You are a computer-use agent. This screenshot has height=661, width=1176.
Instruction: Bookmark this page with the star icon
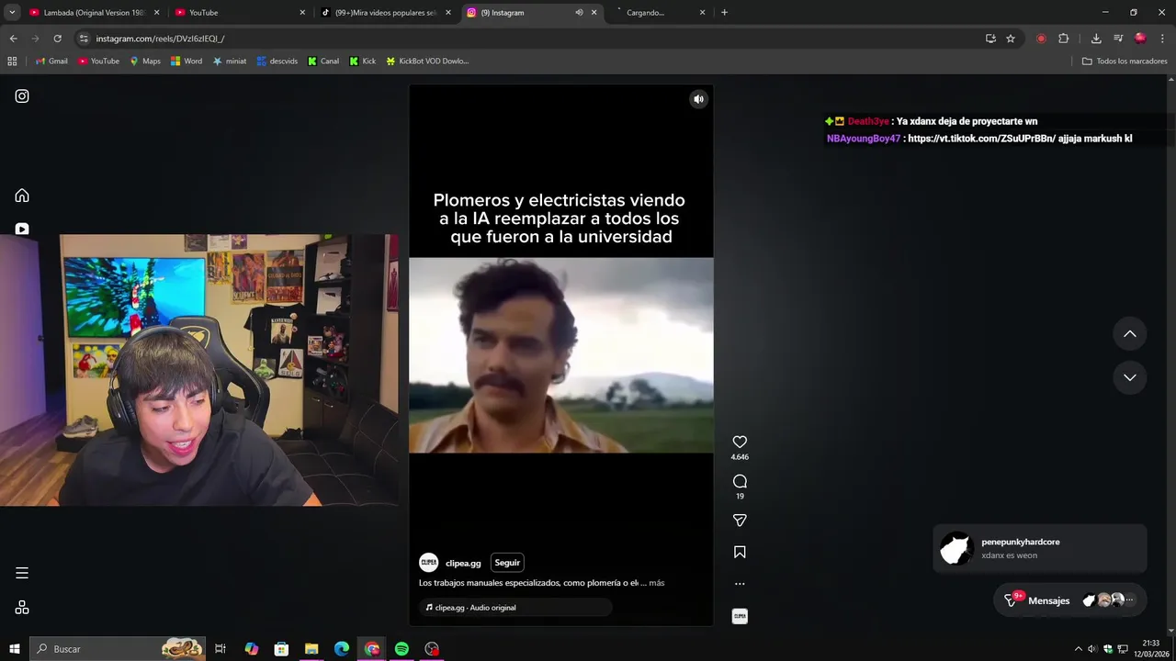click(1011, 39)
